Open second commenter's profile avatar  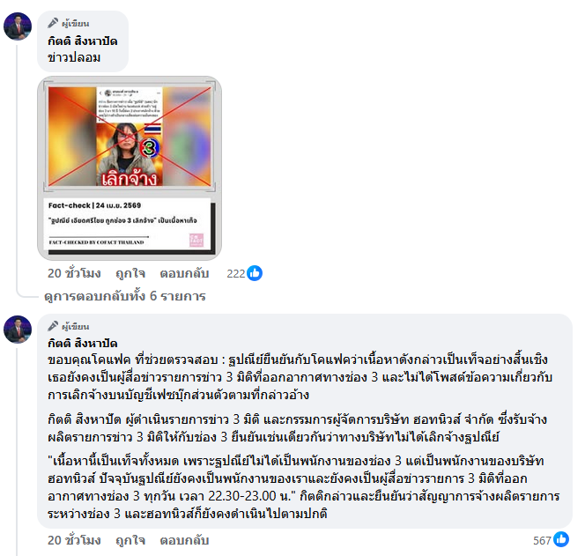18,330
